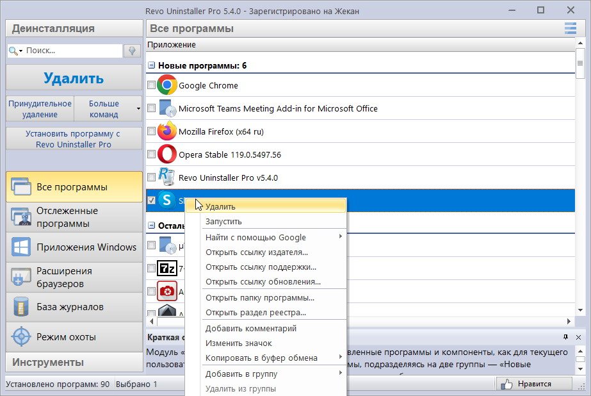Tick the Opera Stable checkbox

coord(151,154)
